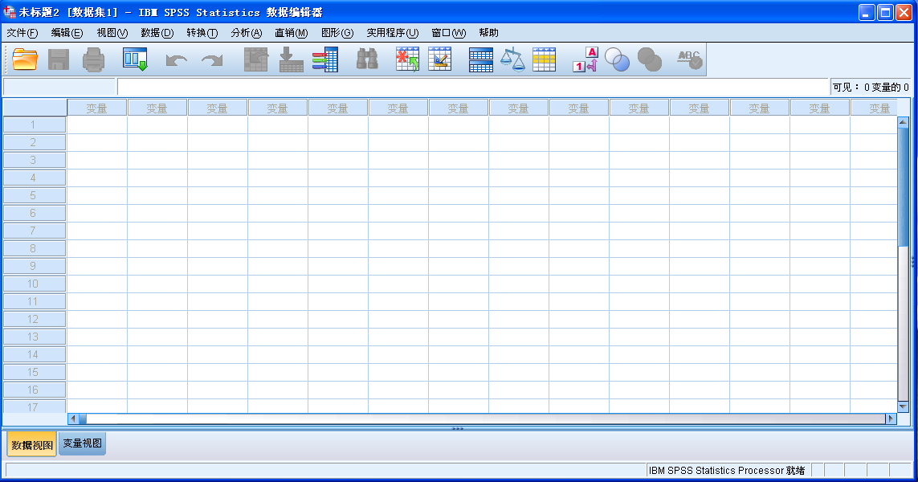Find with the binoculars icon
918x482 pixels.
[367, 59]
